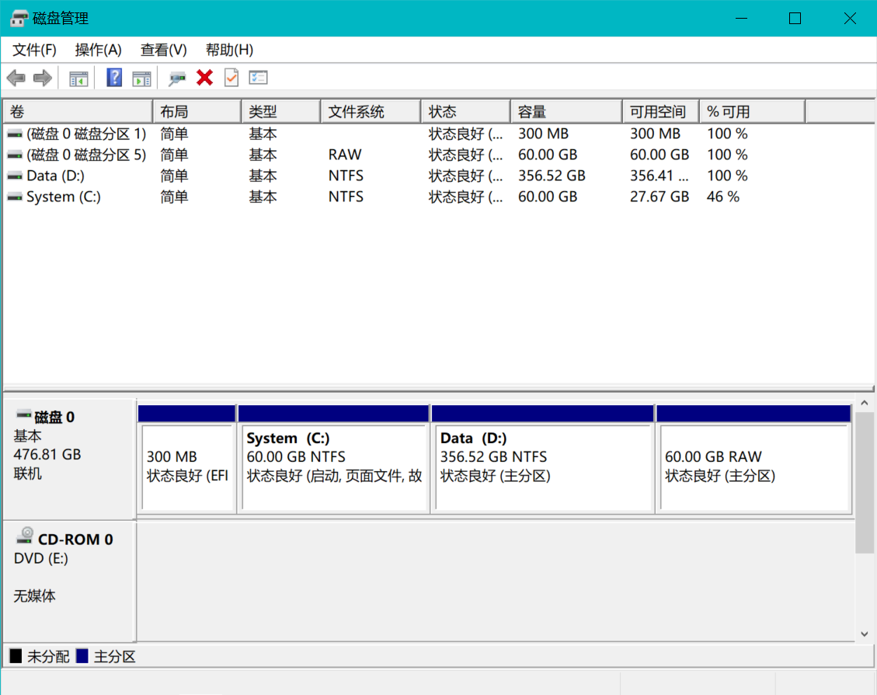Viewport: 877px width, 695px height.
Task: Click the Disk Management title bar icon
Action: [19, 19]
